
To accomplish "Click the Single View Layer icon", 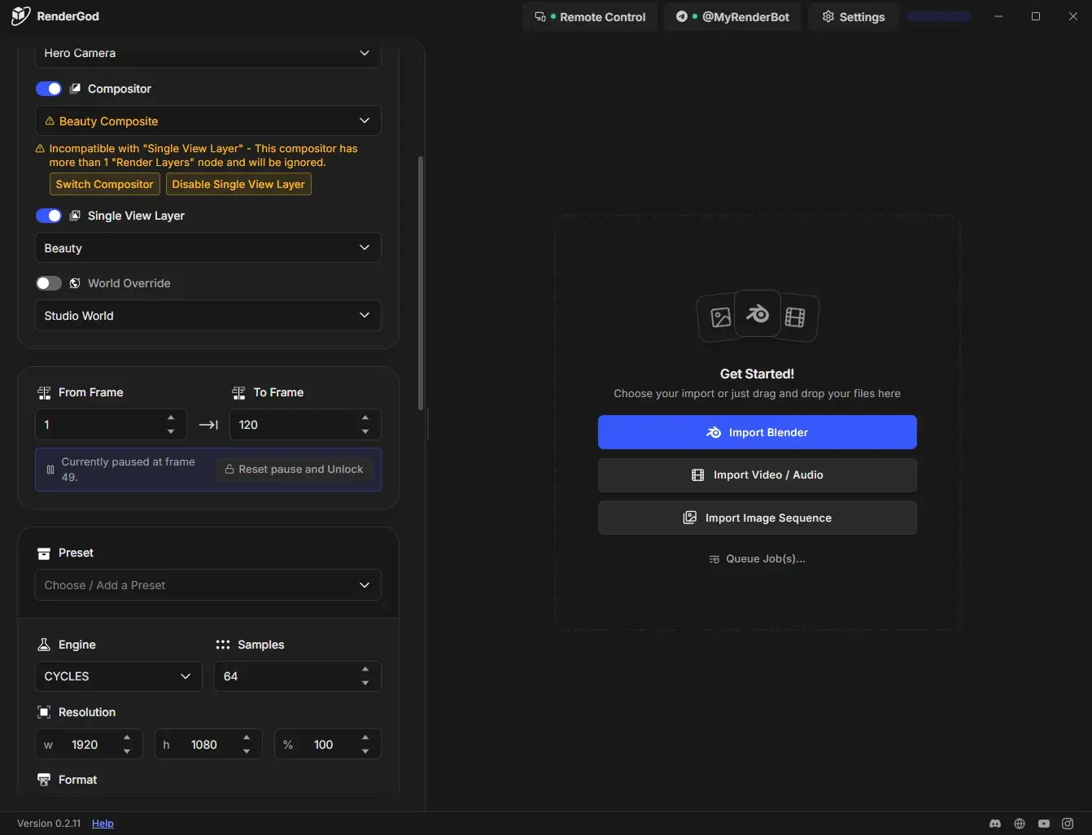I will (x=76, y=216).
